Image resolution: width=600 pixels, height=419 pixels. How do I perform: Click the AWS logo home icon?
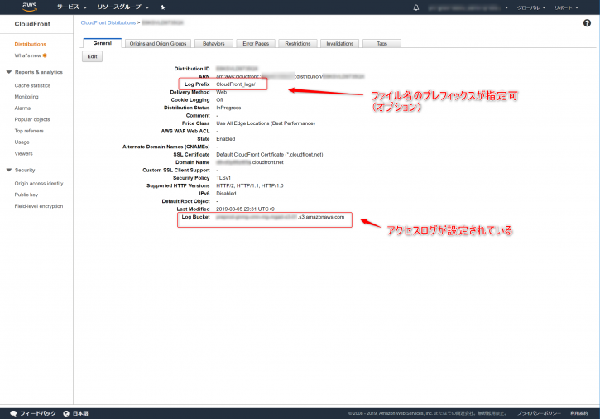click(30, 7)
